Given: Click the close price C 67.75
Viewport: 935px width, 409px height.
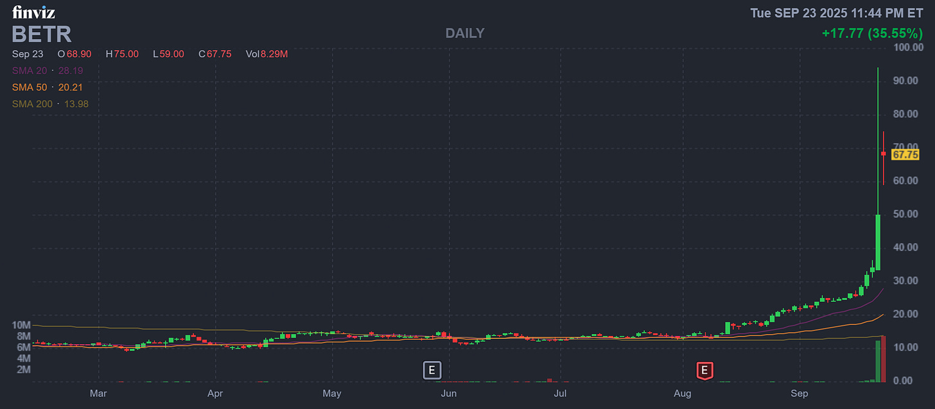Looking at the screenshot, I should [x=215, y=54].
